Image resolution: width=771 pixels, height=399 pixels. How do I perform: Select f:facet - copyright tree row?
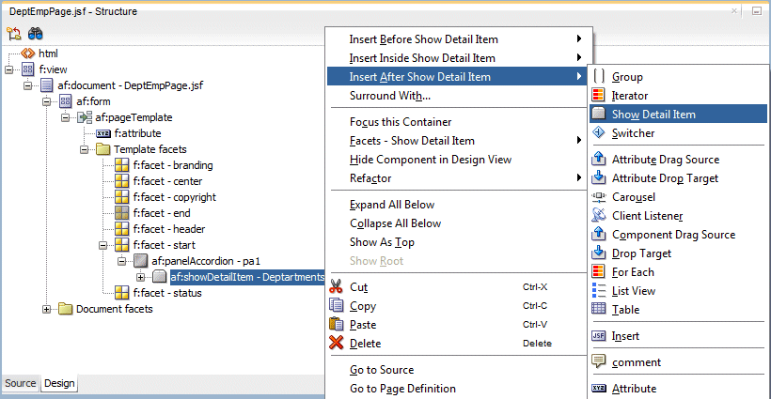point(165,197)
